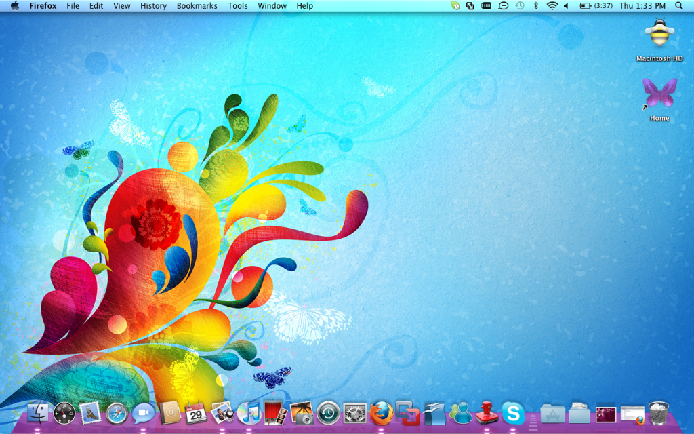Screen dimensions: 694x434
Task: Click the VMware overlapping squares menu icon
Action: (x=470, y=5)
